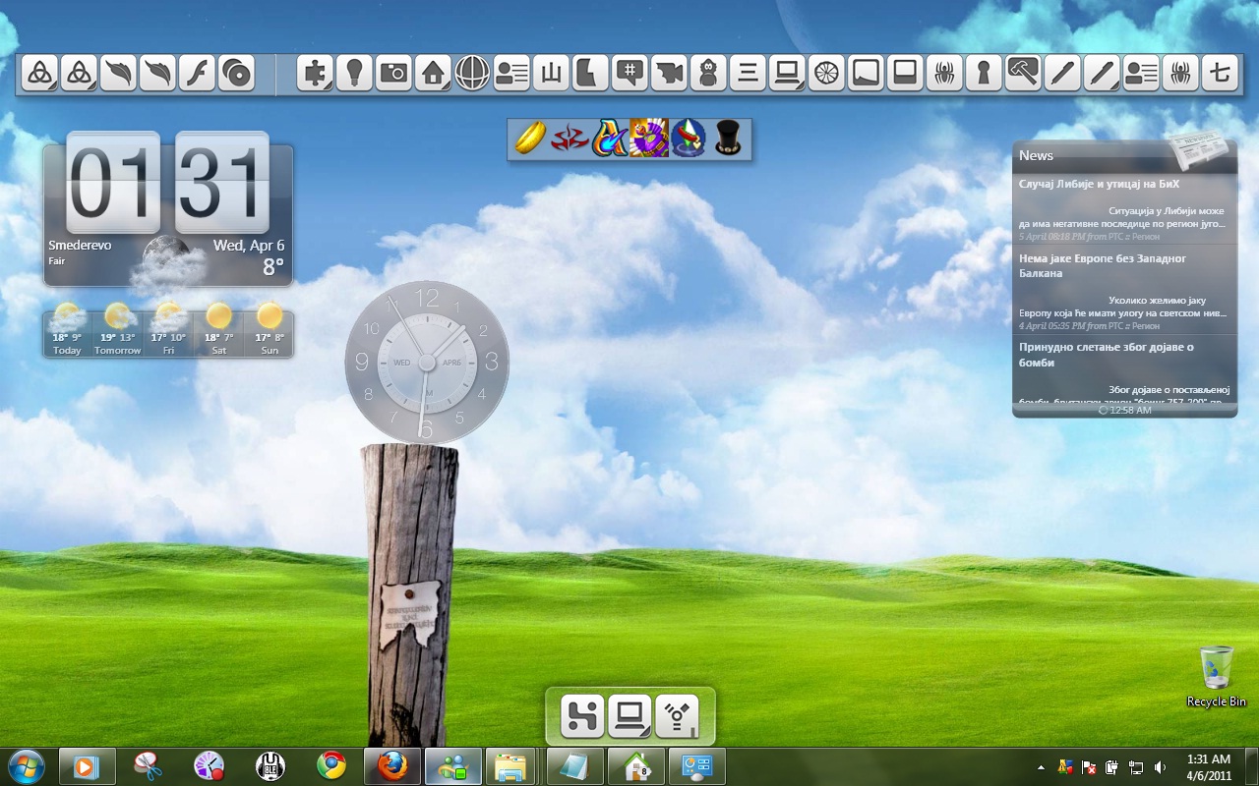Click the News widget title
Image resolution: width=1259 pixels, height=786 pixels.
point(1036,155)
